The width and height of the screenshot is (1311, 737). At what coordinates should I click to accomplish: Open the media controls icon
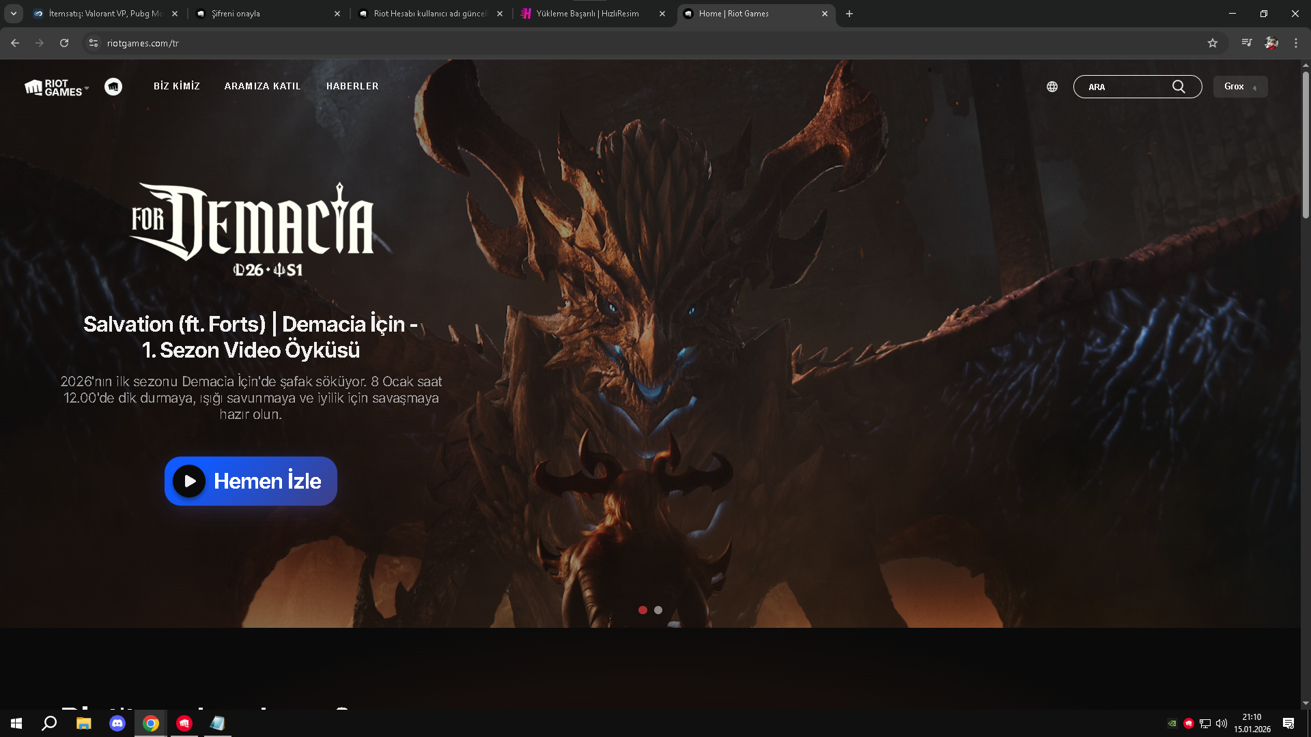point(1247,43)
